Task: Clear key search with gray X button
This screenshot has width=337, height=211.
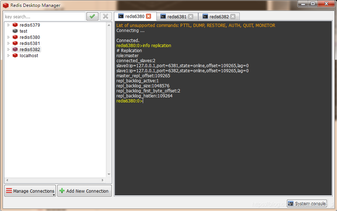Action: click(106, 17)
